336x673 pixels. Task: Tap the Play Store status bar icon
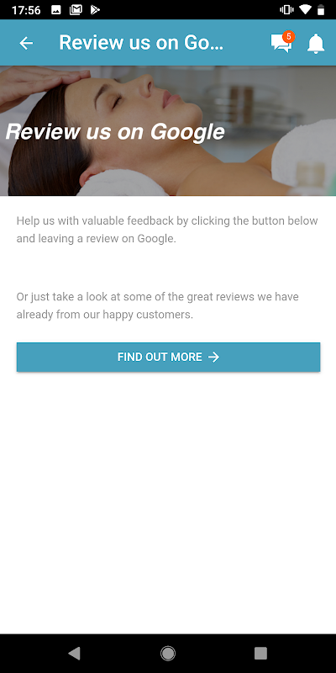(x=95, y=10)
